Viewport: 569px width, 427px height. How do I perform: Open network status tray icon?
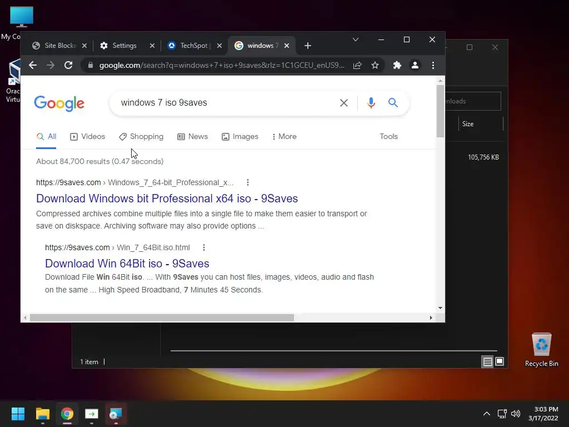[x=502, y=414]
